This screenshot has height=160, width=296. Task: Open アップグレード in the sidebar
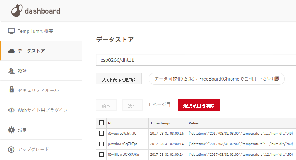(x=41, y=149)
